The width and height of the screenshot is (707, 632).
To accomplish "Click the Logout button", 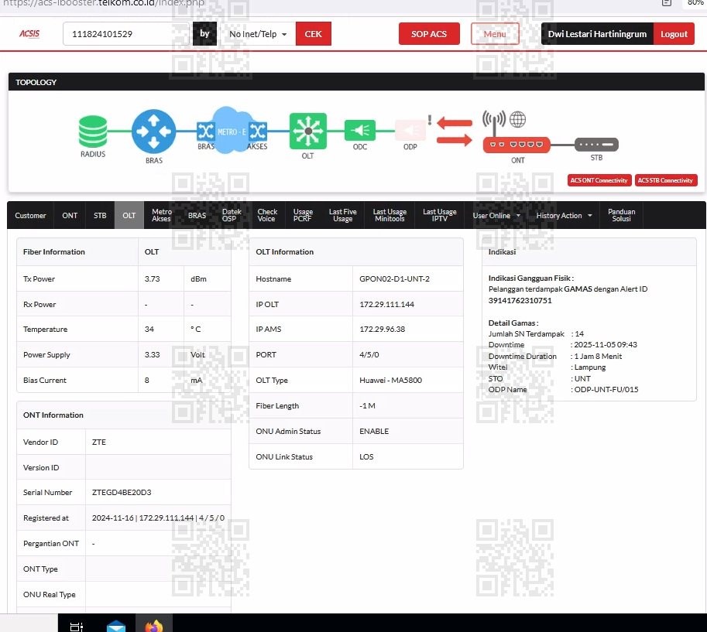I will click(x=674, y=34).
